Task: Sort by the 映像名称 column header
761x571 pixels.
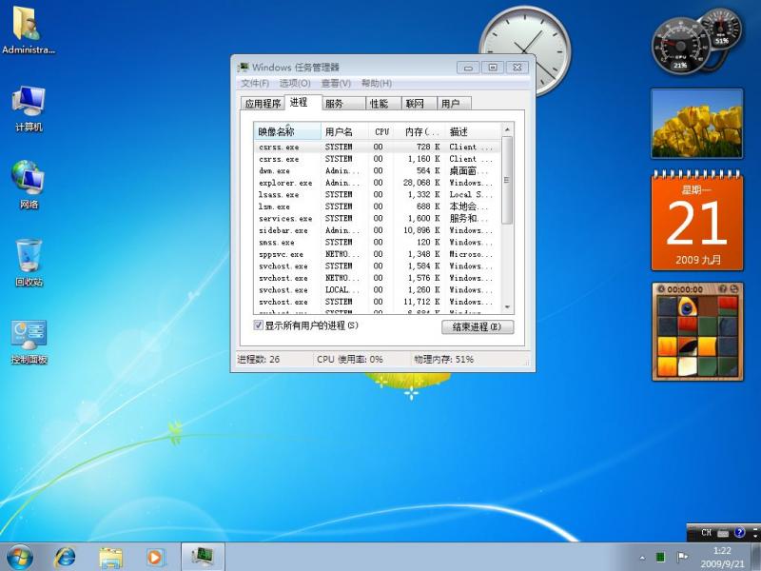Action: (x=287, y=131)
